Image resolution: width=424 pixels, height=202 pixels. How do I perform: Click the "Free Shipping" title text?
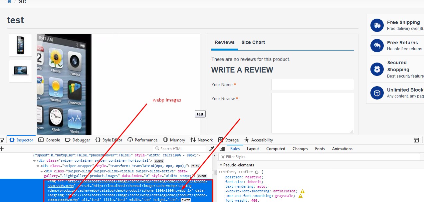pyautogui.click(x=403, y=22)
